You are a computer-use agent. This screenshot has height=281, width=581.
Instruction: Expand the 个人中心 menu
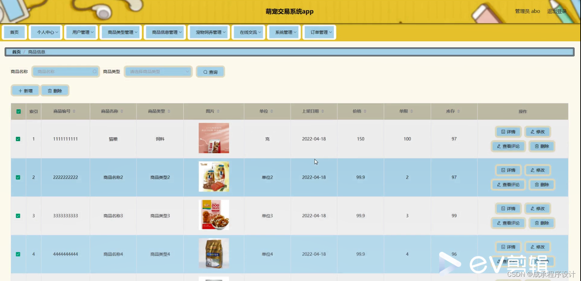click(46, 32)
